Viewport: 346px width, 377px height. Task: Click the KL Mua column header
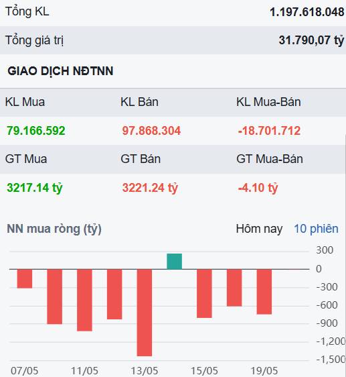[x=25, y=102]
